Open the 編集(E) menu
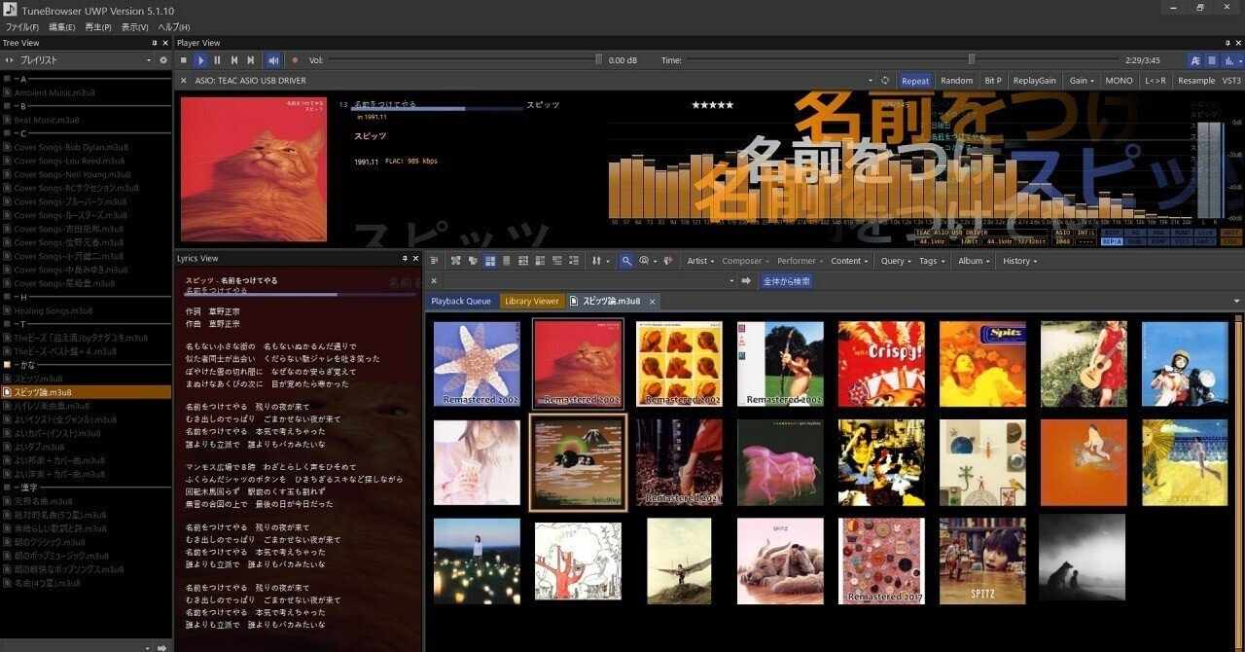 [62, 27]
